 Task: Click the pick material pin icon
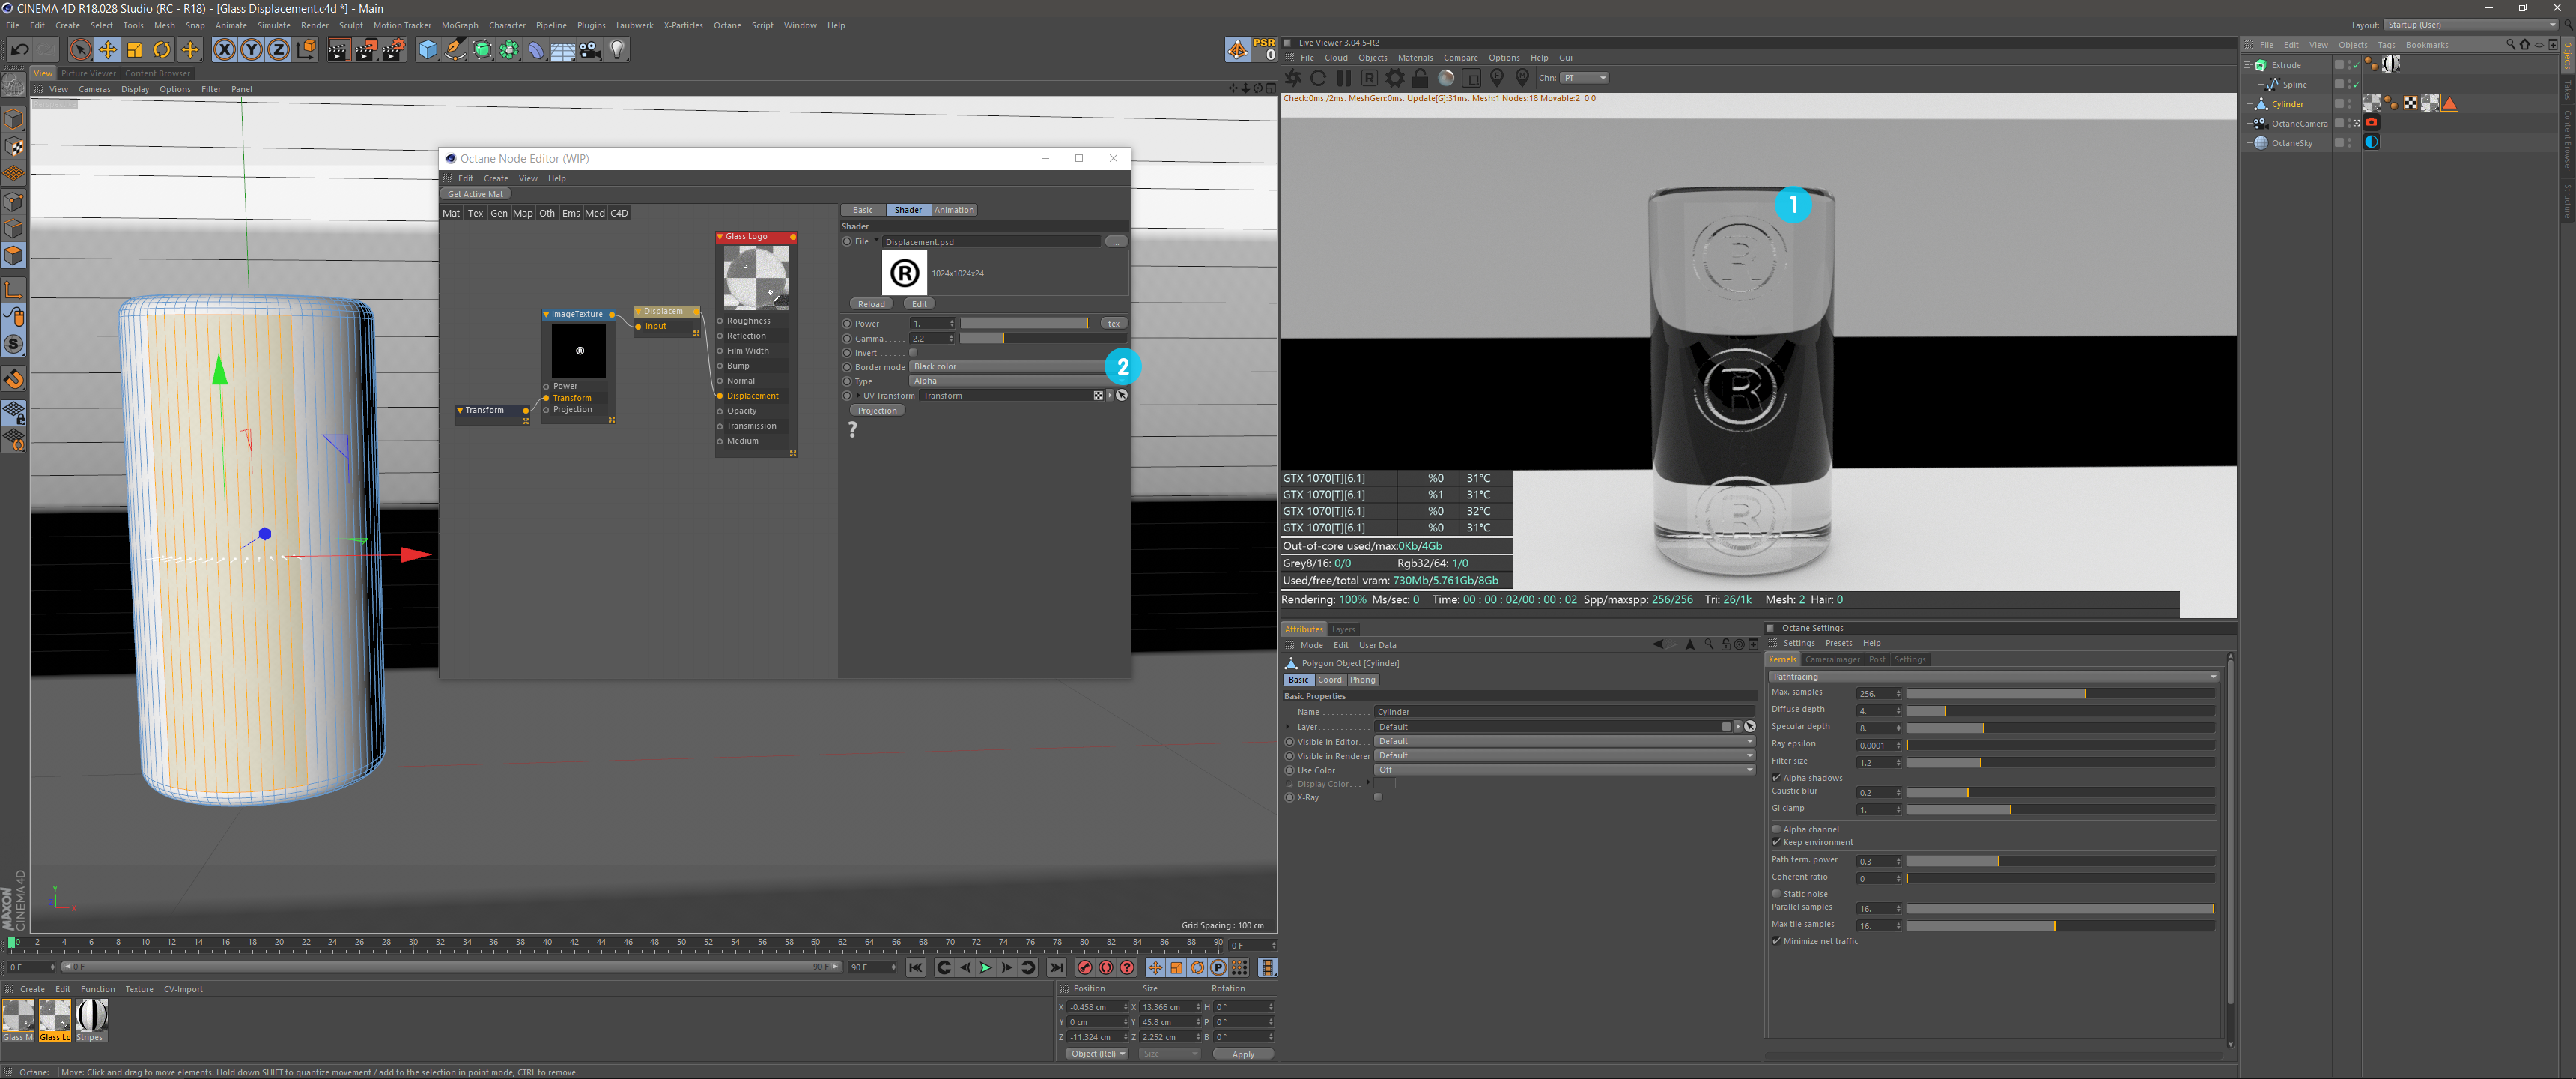point(1522,78)
